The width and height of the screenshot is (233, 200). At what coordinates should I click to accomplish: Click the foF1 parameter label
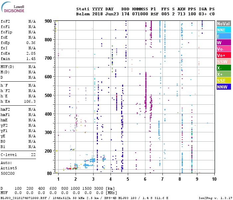coord(5,27)
